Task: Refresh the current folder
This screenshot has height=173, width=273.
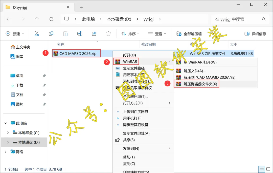Action: tap(51, 19)
